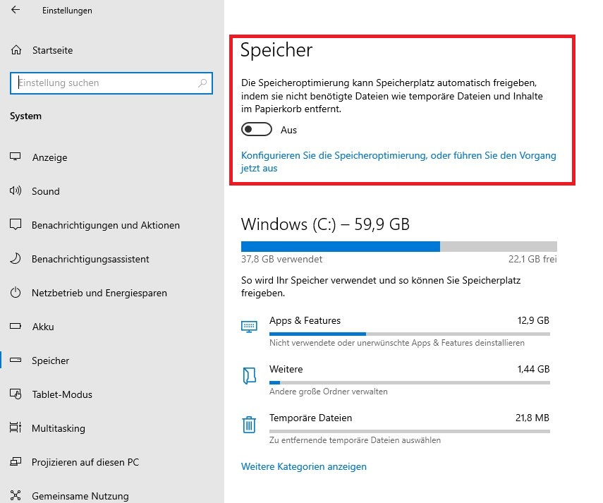Click the Einstellung suchen search field
This screenshot has height=503, width=603.
(111, 83)
